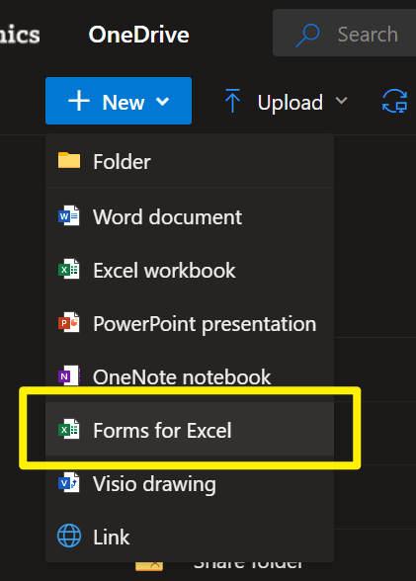
Task: Choose Visio drawing from the menu
Action: coord(190,483)
